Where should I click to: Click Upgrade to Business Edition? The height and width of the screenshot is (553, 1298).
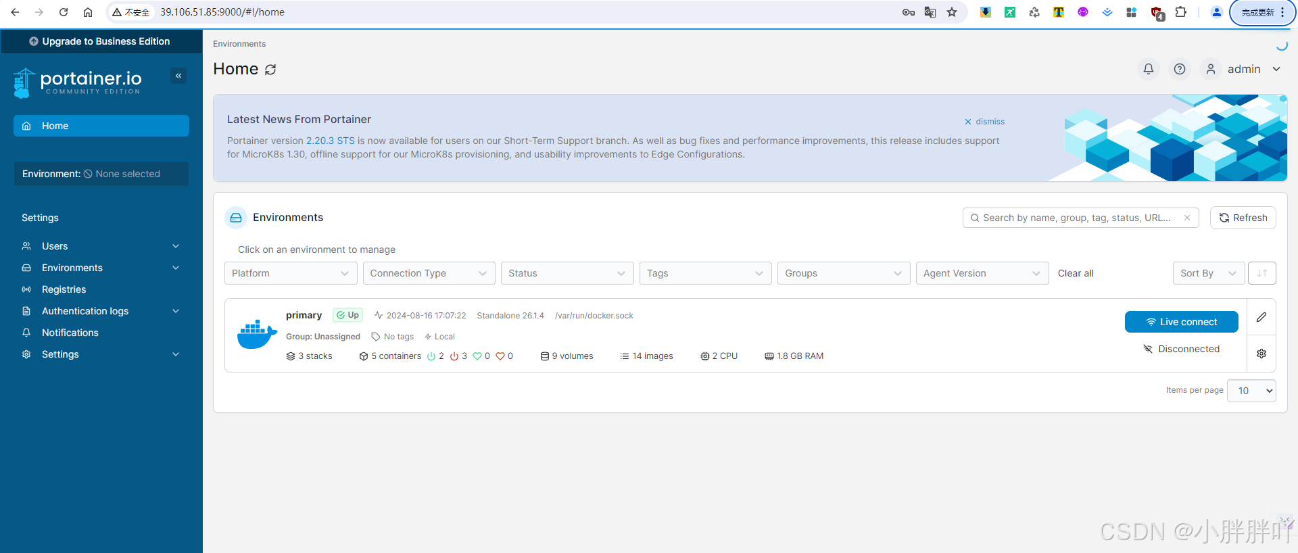(101, 41)
